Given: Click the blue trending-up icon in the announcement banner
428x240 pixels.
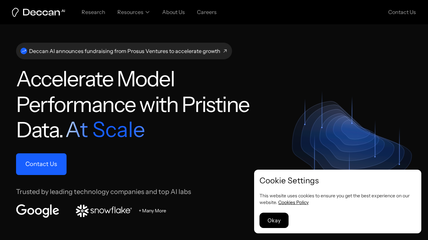Looking at the screenshot, I should pyautogui.click(x=24, y=51).
